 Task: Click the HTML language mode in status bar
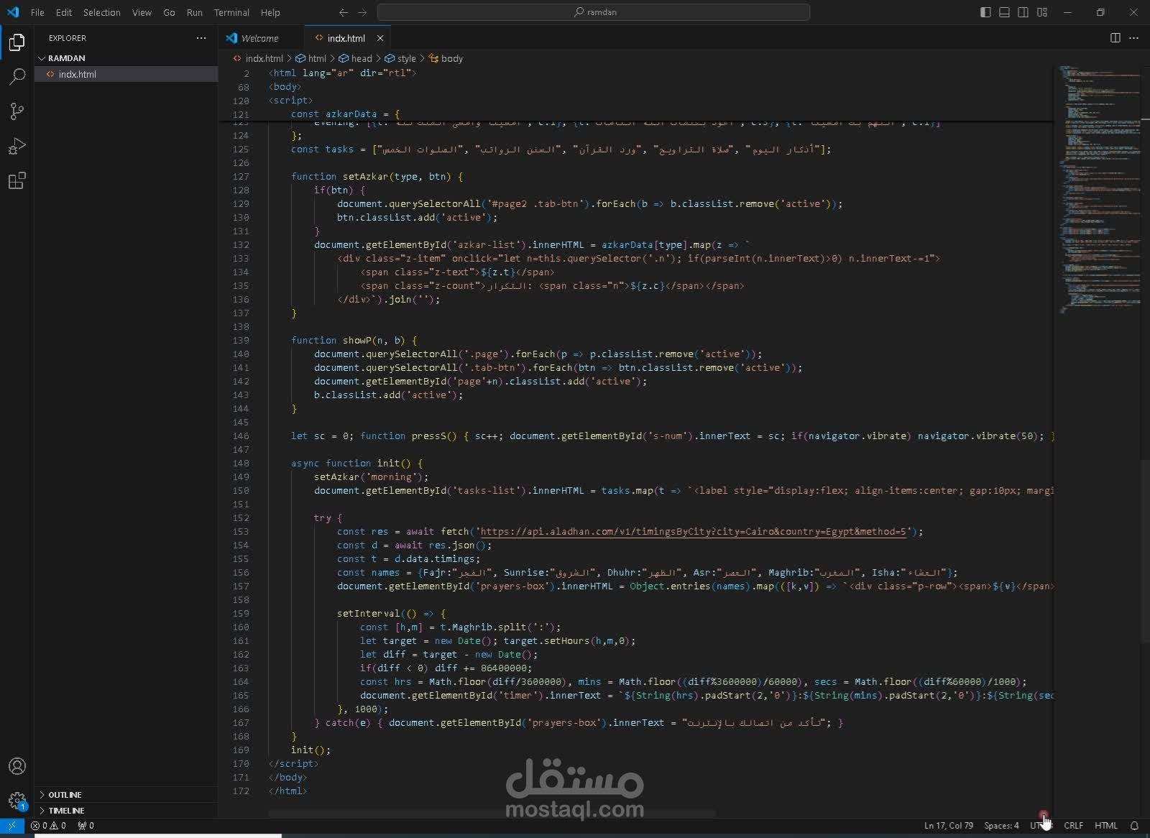click(x=1105, y=826)
